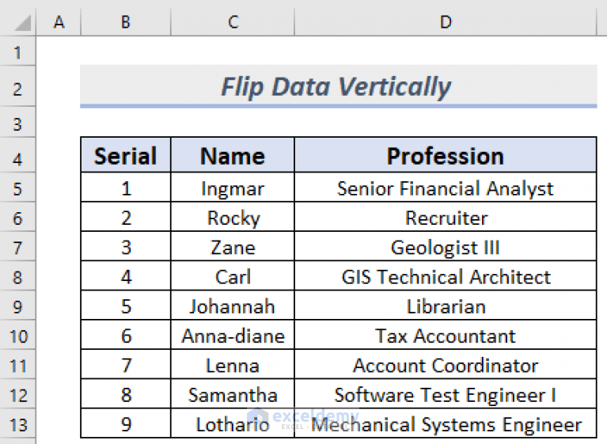This screenshot has width=607, height=444.
Task: Select row 1 header
Action: coord(18,55)
